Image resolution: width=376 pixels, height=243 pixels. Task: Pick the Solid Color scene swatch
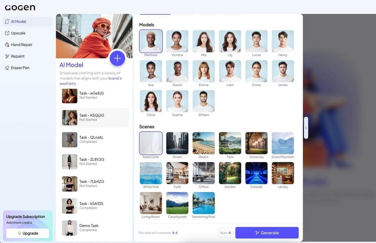(151, 143)
